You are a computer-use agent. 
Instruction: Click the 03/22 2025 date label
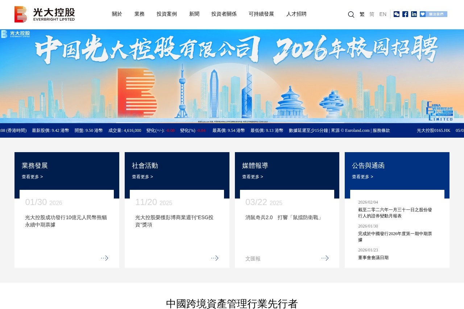(x=264, y=202)
